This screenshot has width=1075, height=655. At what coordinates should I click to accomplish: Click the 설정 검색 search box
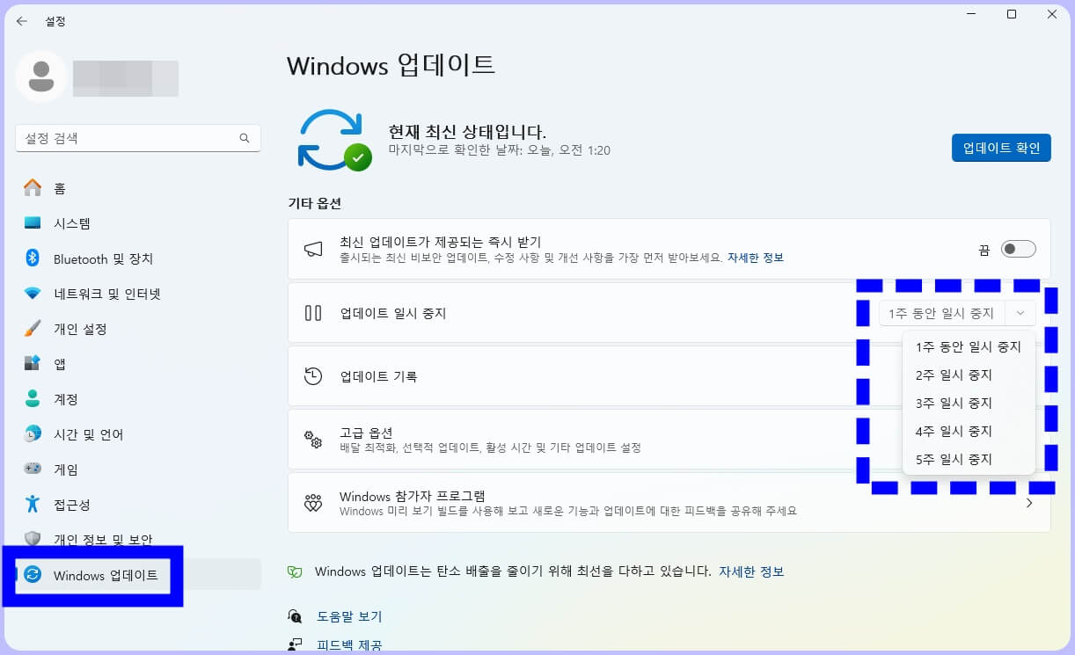pyautogui.click(x=138, y=138)
